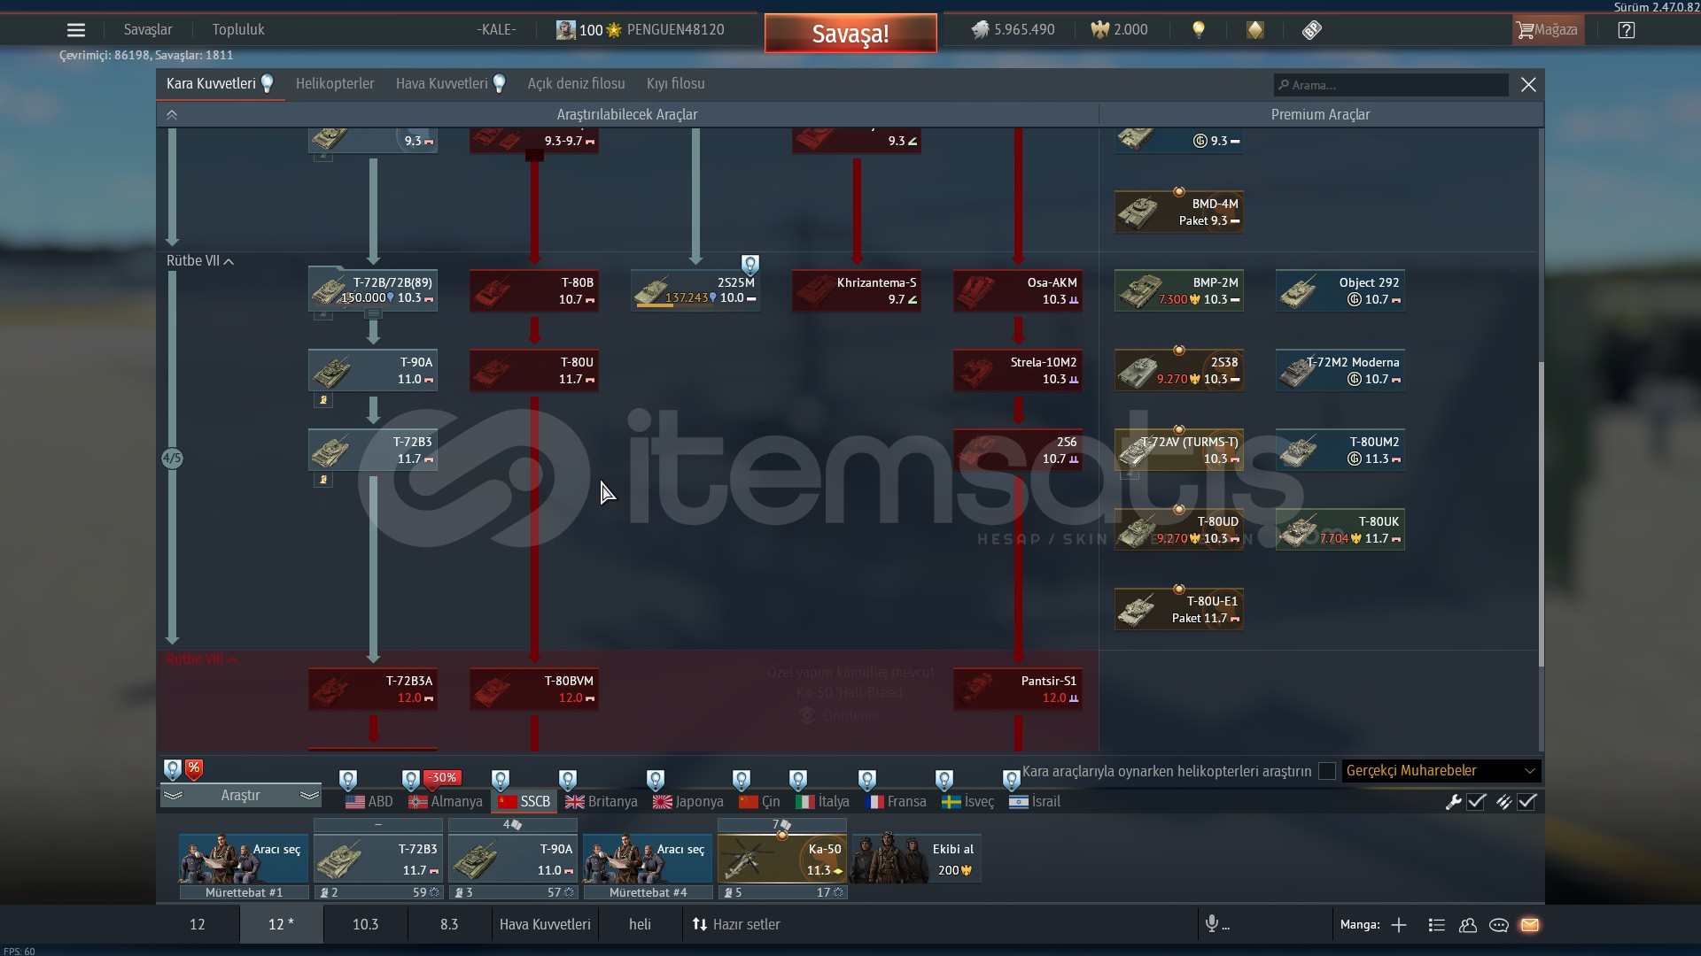Expand left chevron of Araştır button
Screen dimensions: 1701x956
(173, 796)
